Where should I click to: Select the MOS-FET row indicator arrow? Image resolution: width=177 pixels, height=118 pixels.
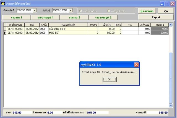tap(5, 33)
